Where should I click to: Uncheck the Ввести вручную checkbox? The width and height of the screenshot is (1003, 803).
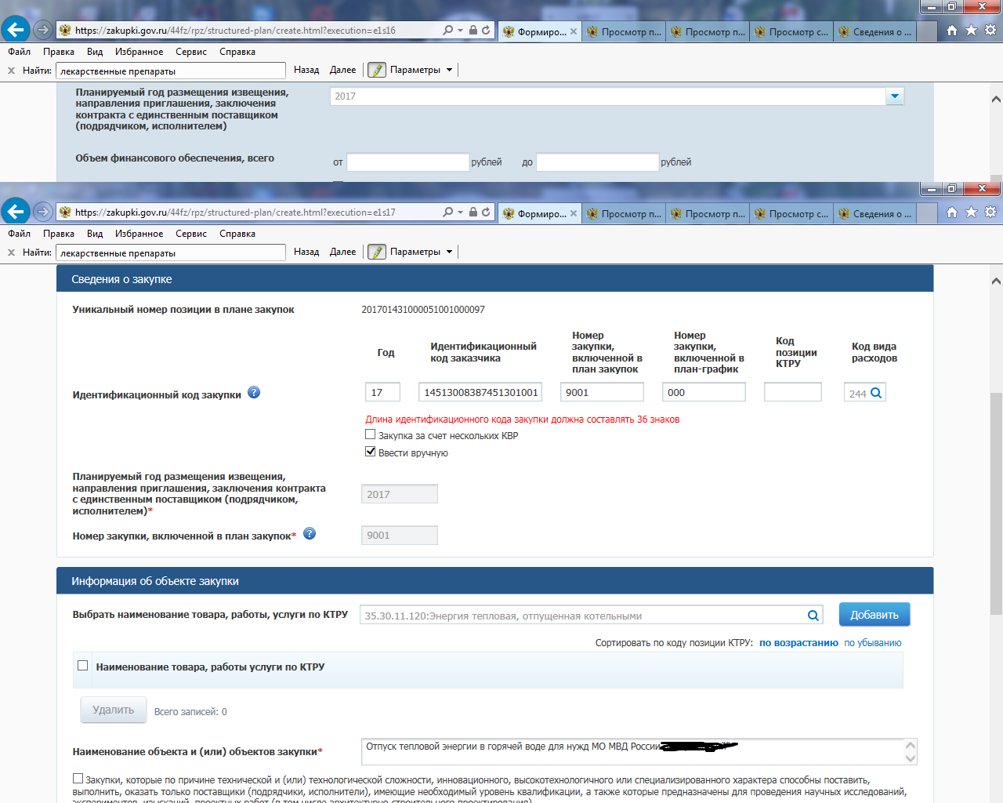click(371, 452)
